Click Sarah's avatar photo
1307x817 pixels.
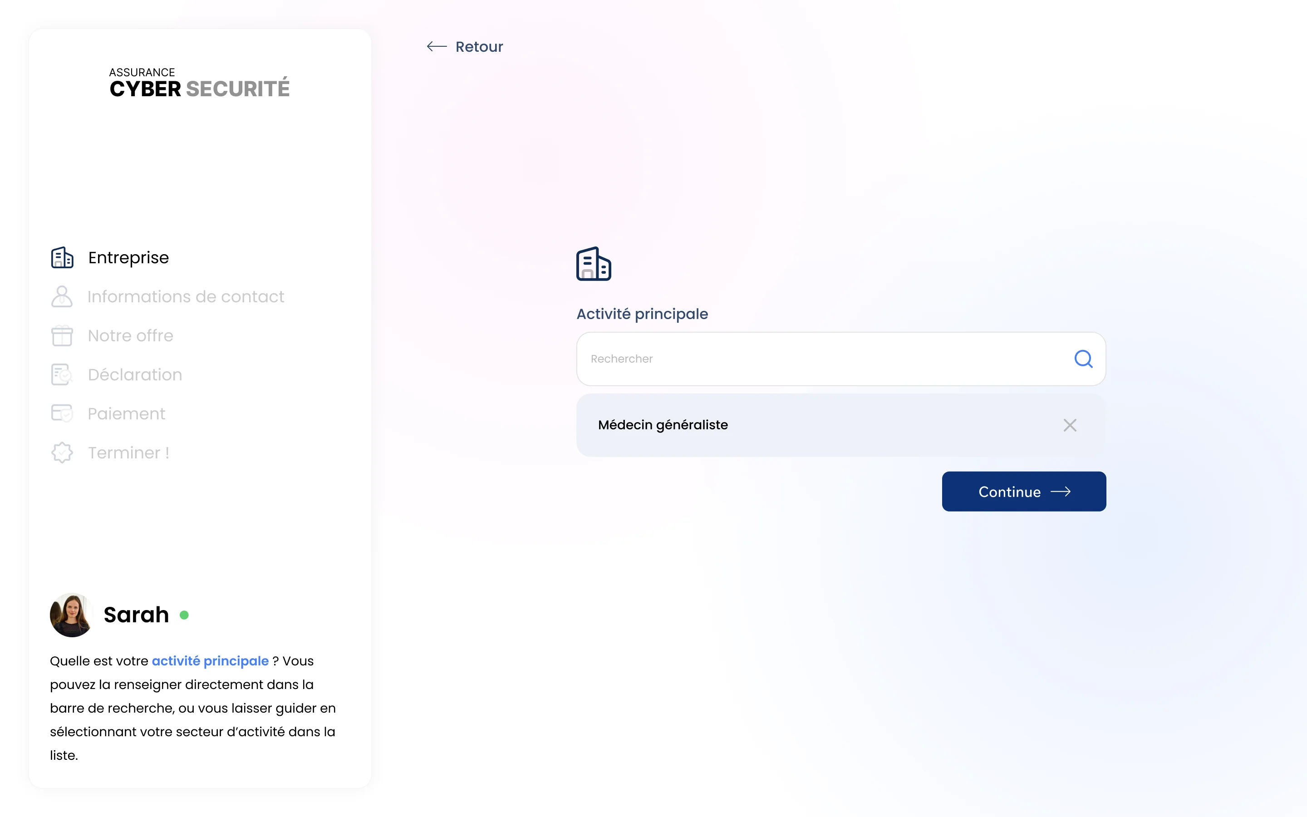pos(71,615)
